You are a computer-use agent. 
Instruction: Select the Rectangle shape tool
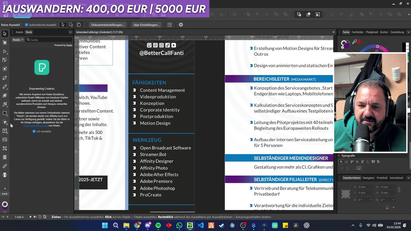click(5, 113)
